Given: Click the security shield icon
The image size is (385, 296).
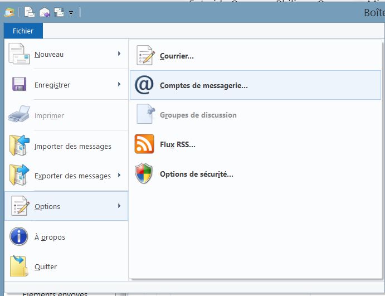Looking at the screenshot, I should 144,173.
